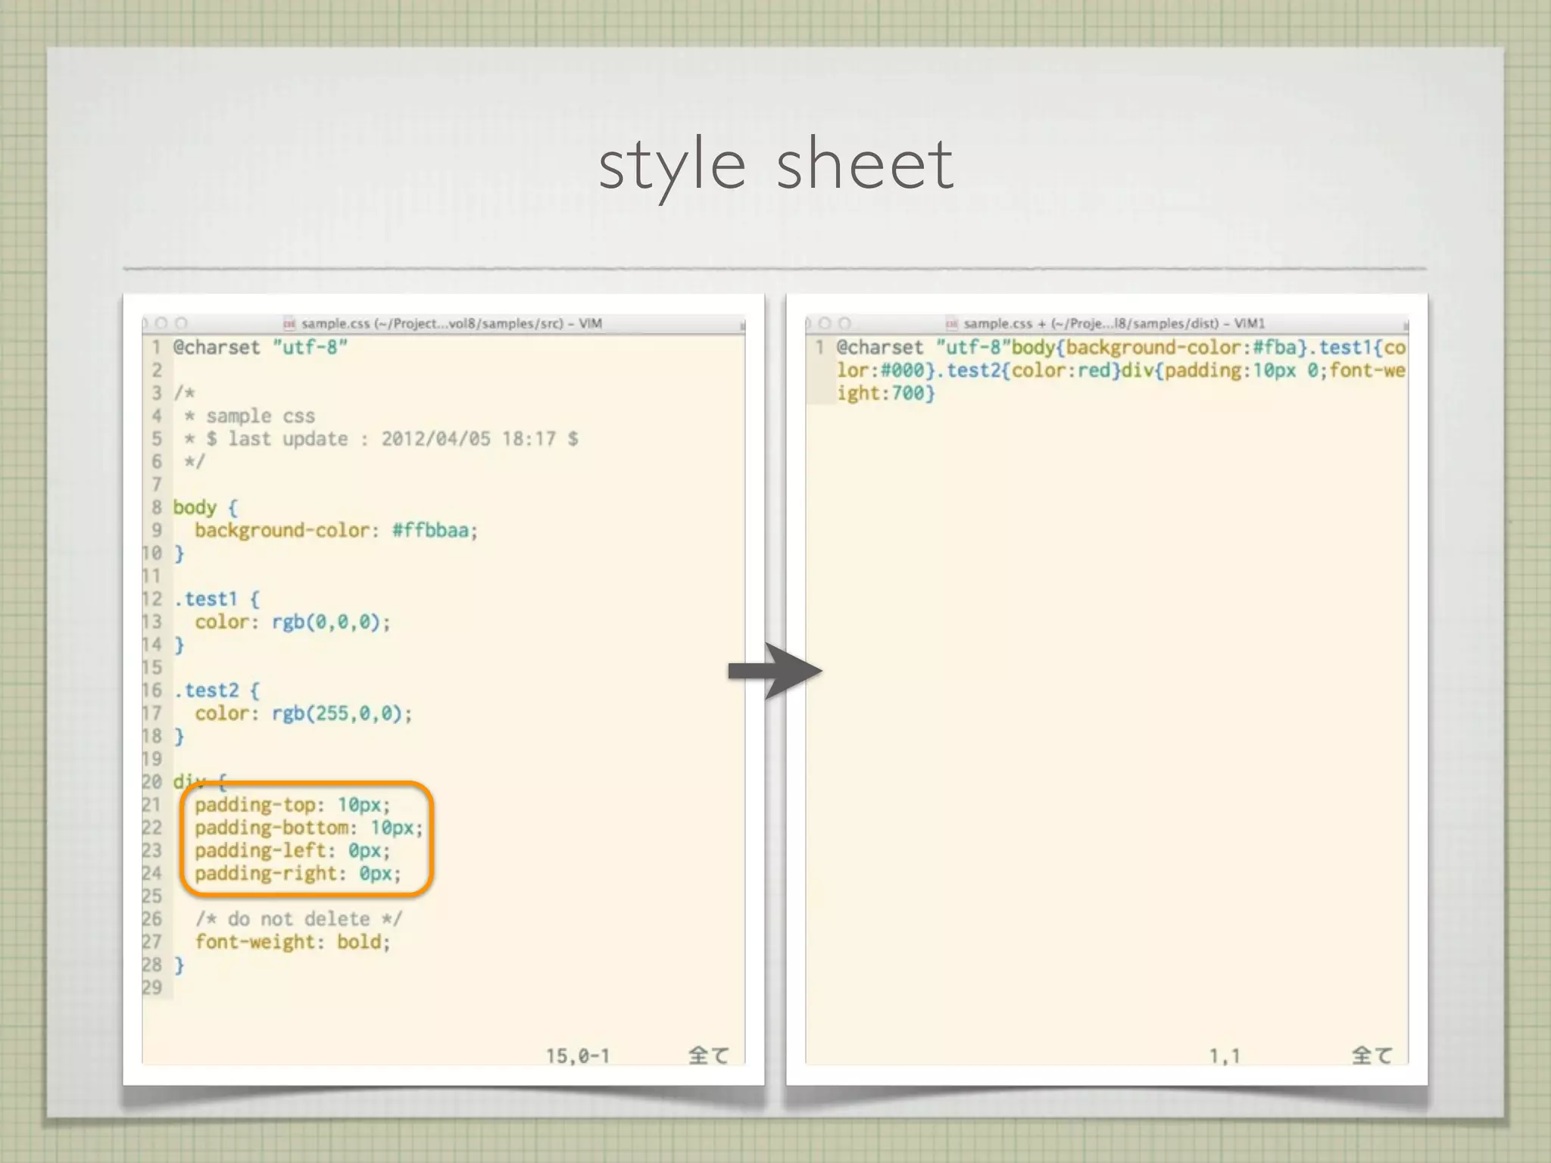This screenshot has width=1551, height=1163.
Task: Click the 'body {' selector line
Action: [205, 507]
